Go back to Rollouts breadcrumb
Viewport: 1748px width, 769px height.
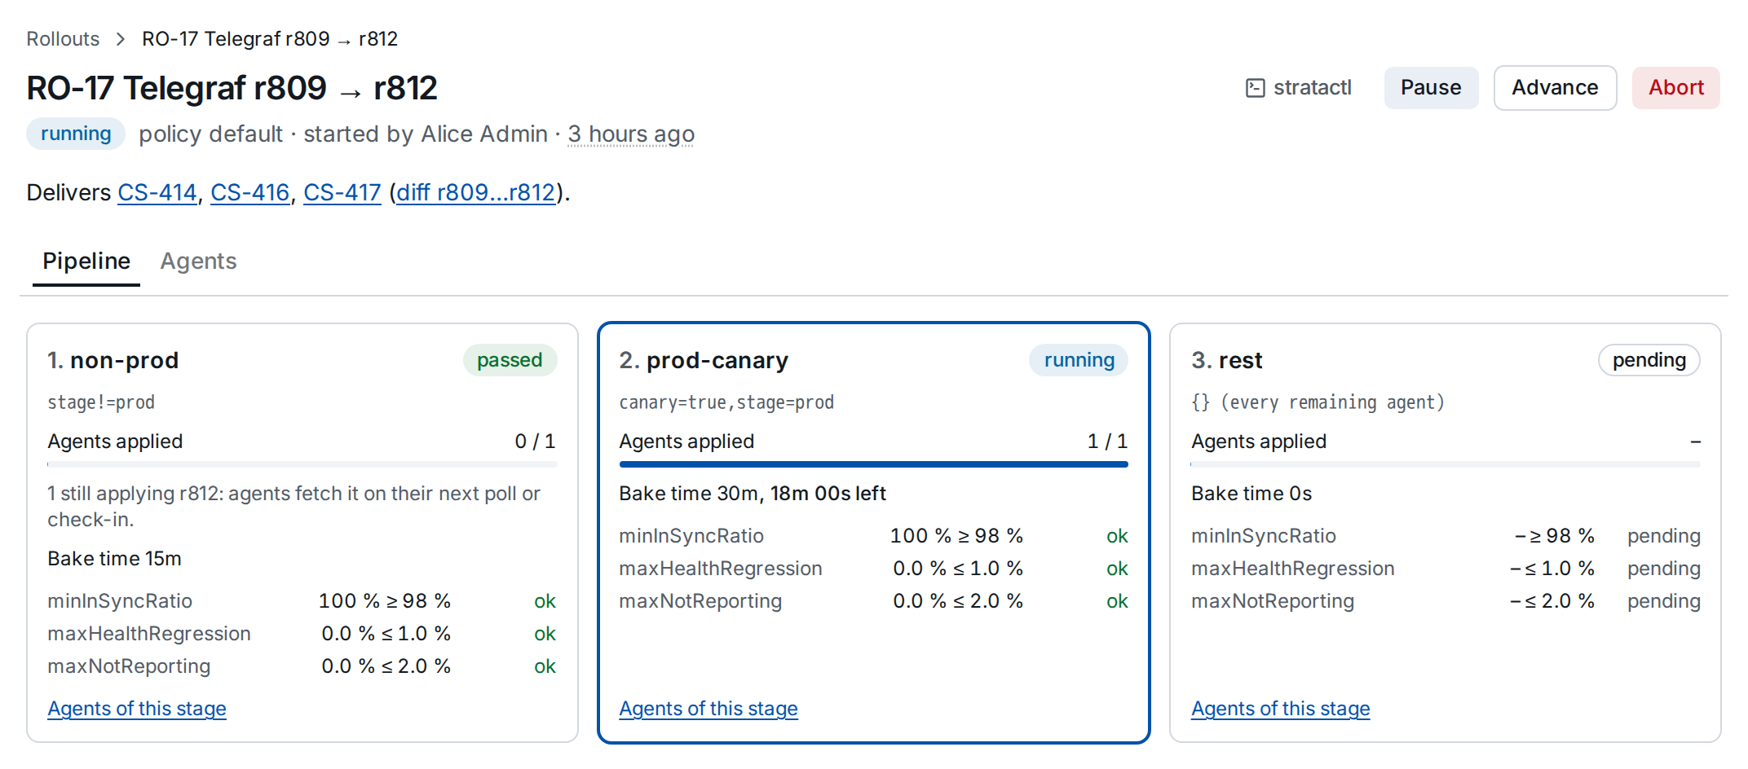63,39
